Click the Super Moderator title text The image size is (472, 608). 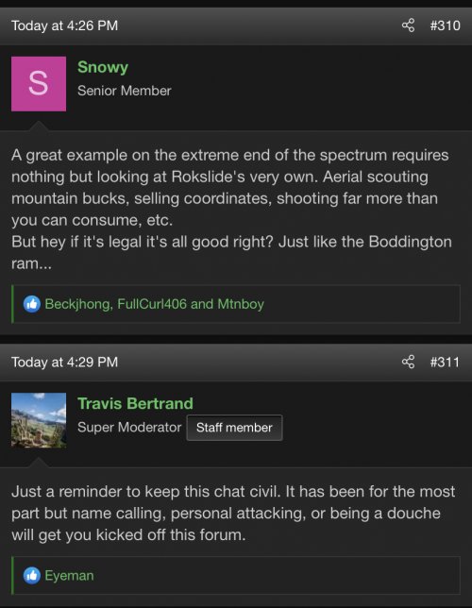click(129, 428)
